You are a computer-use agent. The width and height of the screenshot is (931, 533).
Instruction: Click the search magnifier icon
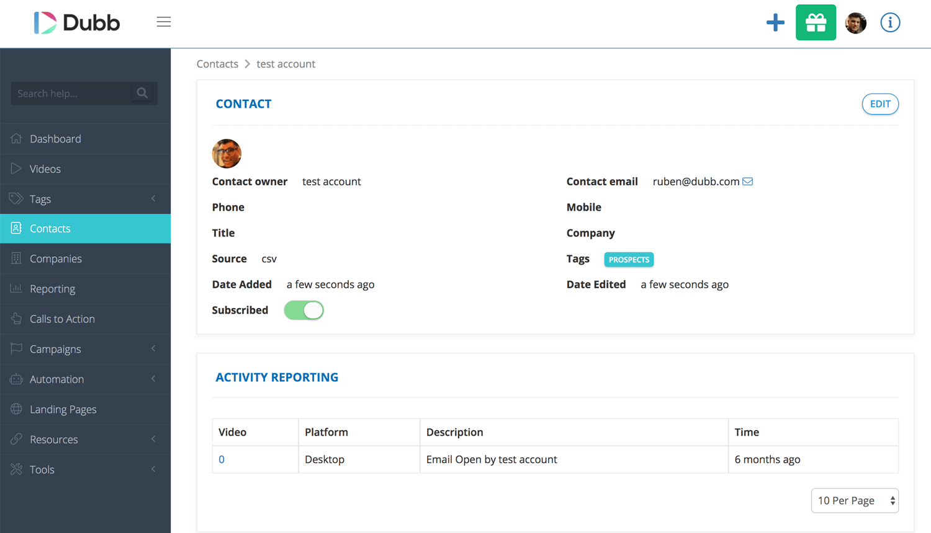pos(142,93)
